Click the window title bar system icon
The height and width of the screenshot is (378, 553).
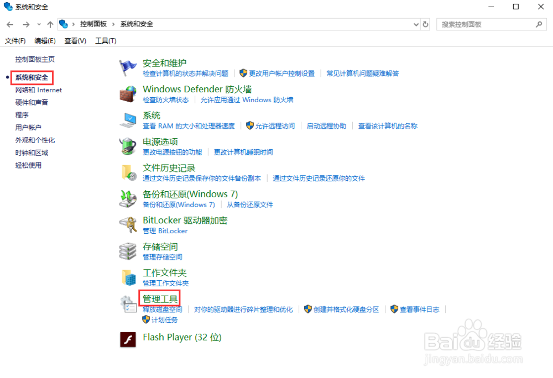[x=8, y=7]
